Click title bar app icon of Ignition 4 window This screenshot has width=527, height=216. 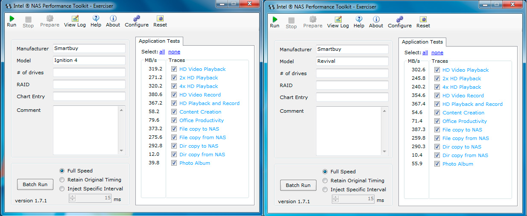click(x=8, y=6)
